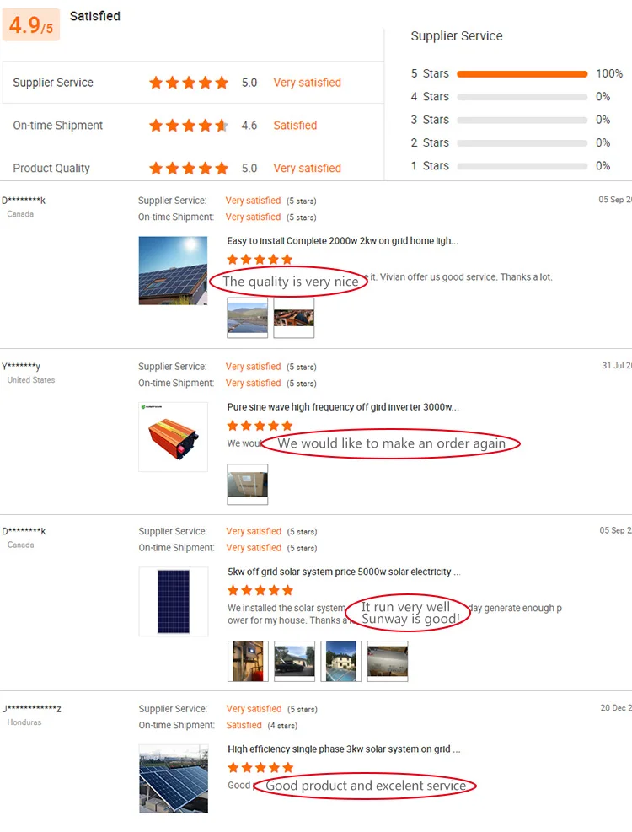Open the ground-mounted solar array product image
Screen dimensions: 632x832
[x=173, y=778]
